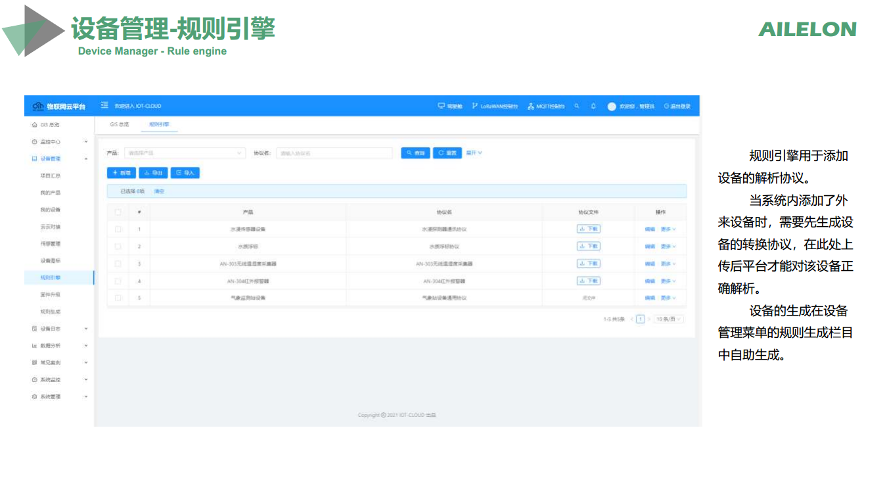Click 设备管理 sidebar menu icon
This screenshot has height=499, width=887.
tap(35, 158)
